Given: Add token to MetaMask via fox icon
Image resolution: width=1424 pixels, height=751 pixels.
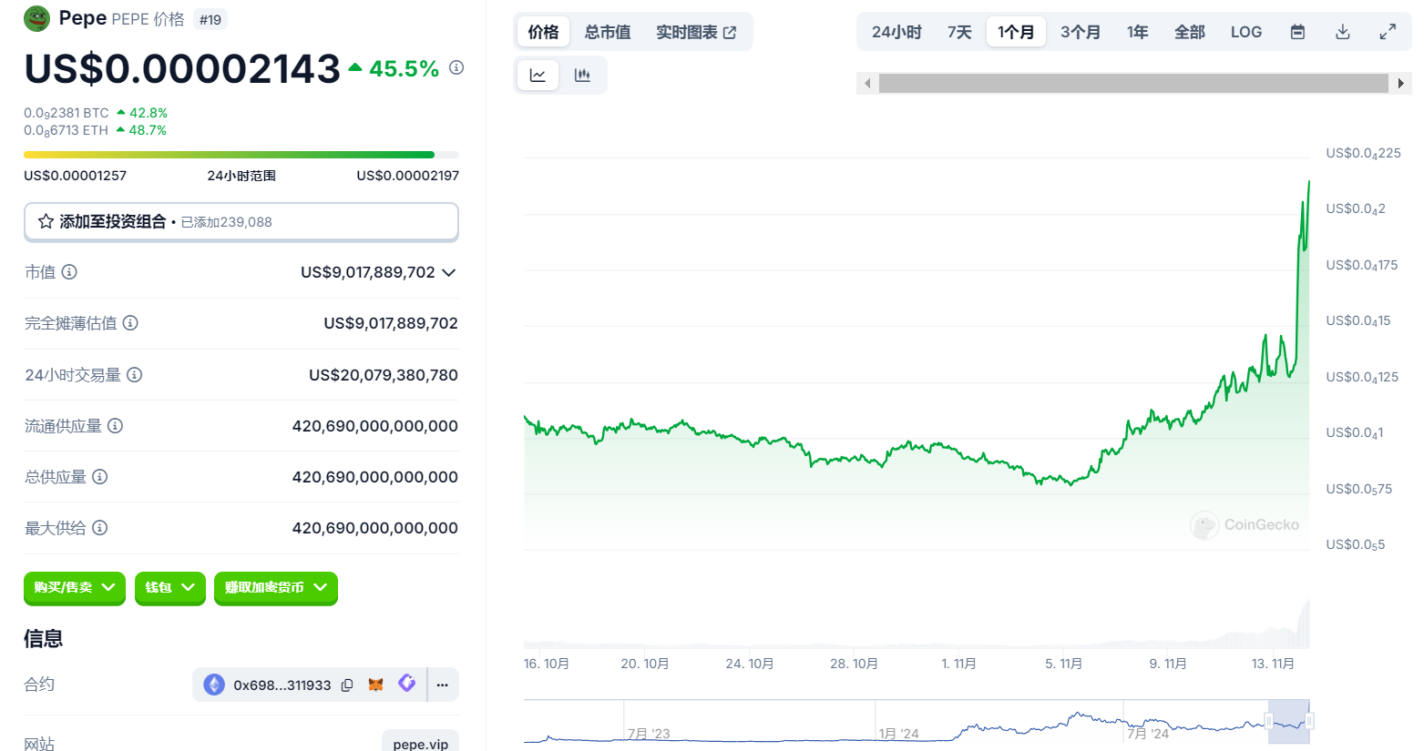Looking at the screenshot, I should (x=375, y=685).
